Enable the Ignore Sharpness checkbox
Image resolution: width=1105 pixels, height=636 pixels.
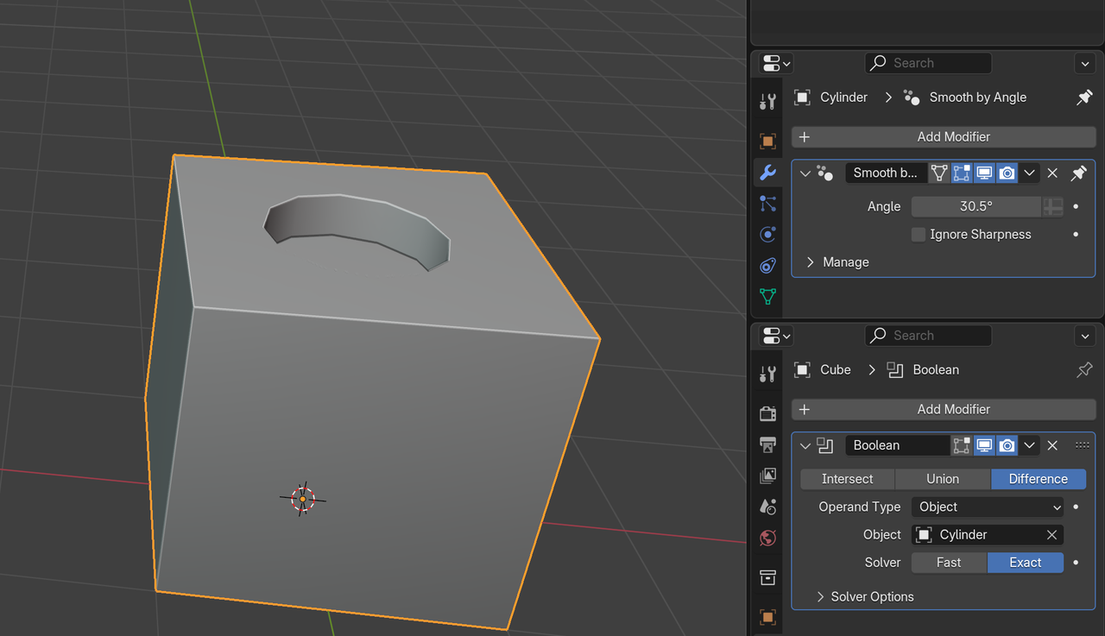pyautogui.click(x=918, y=234)
